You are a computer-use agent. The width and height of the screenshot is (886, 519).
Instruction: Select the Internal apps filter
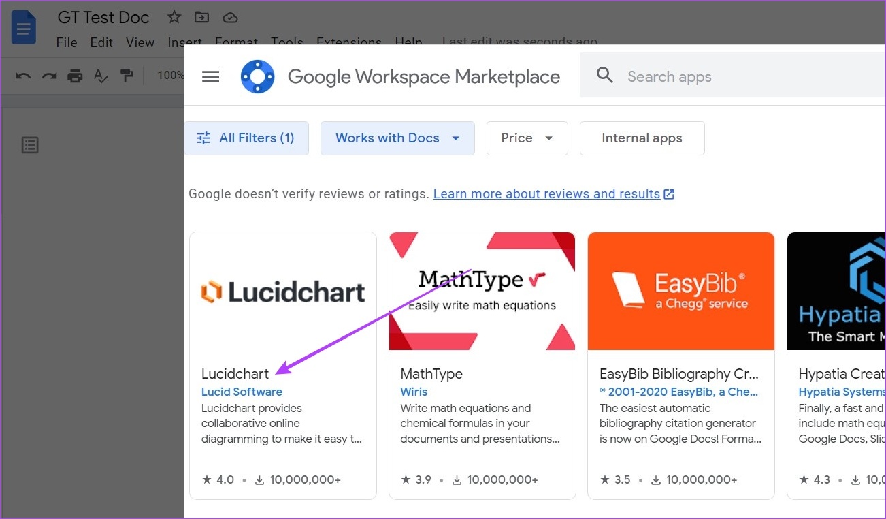click(642, 138)
